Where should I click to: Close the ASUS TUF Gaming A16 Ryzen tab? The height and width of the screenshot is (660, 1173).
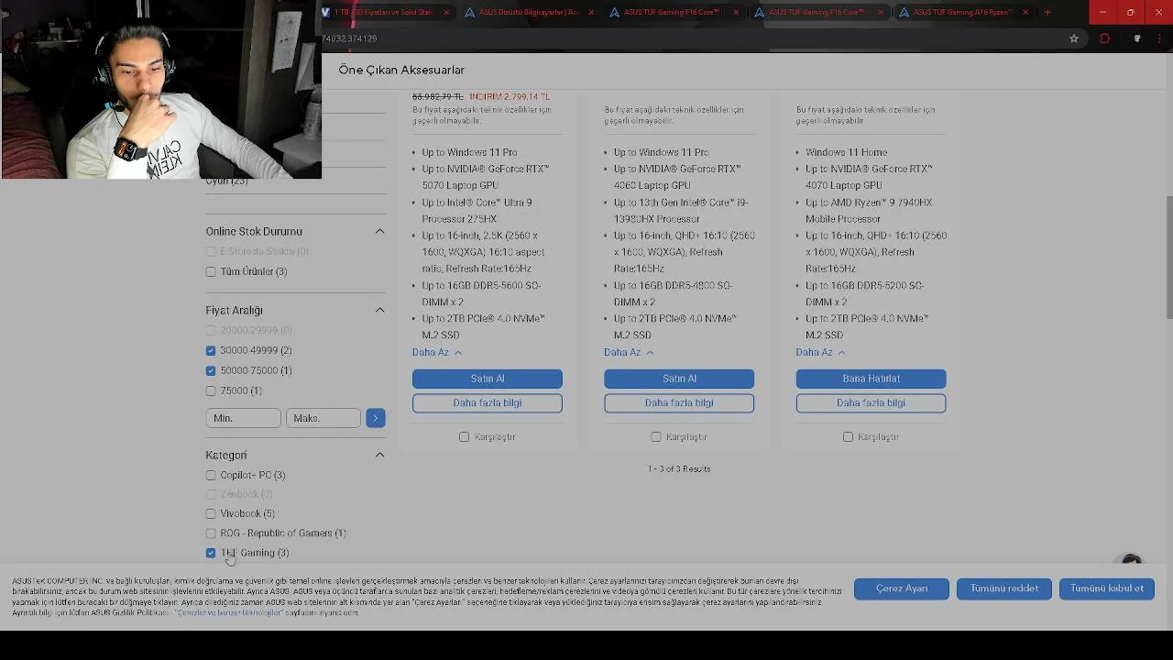point(1025,12)
